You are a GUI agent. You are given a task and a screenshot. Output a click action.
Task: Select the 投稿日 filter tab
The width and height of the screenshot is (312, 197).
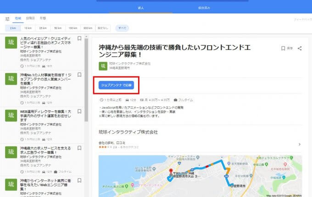point(30,18)
